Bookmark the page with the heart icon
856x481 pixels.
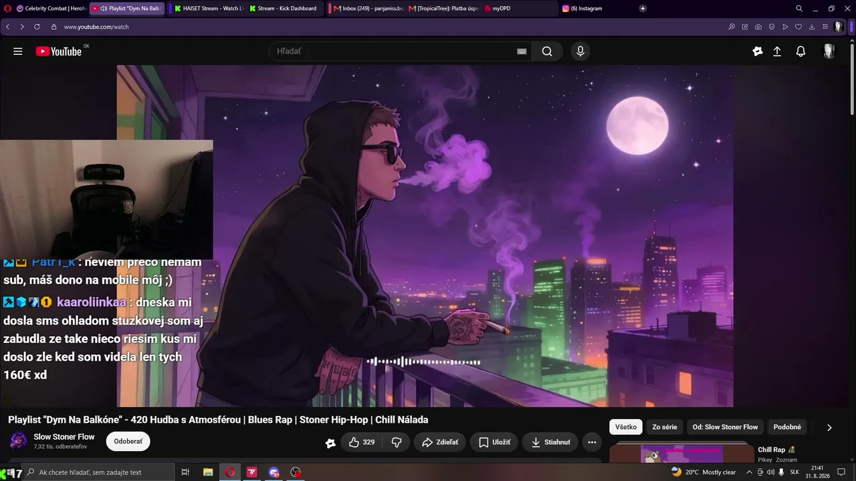coord(798,27)
